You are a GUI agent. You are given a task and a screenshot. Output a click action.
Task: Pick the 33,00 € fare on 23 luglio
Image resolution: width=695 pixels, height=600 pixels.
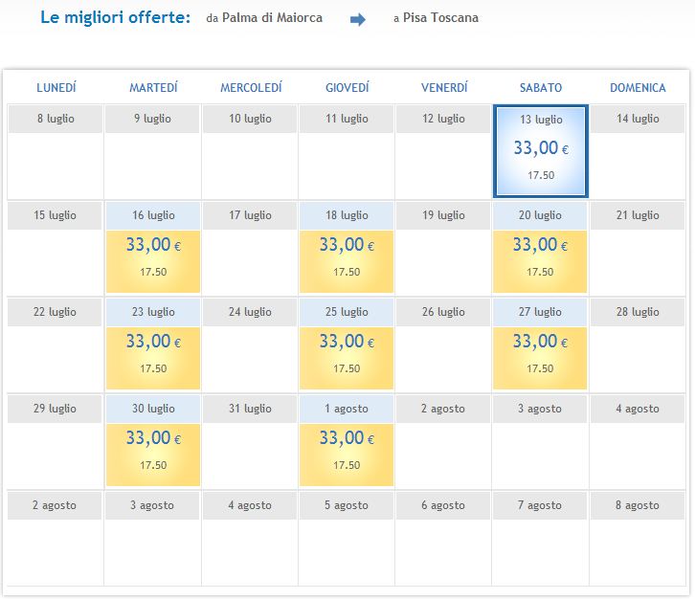(153, 358)
